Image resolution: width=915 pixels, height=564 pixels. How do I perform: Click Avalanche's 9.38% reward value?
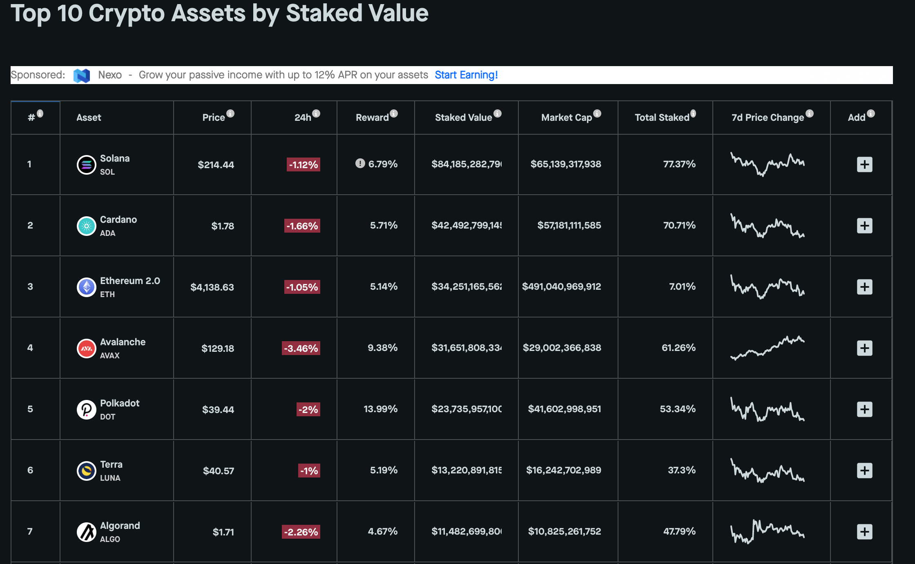pyautogui.click(x=382, y=348)
